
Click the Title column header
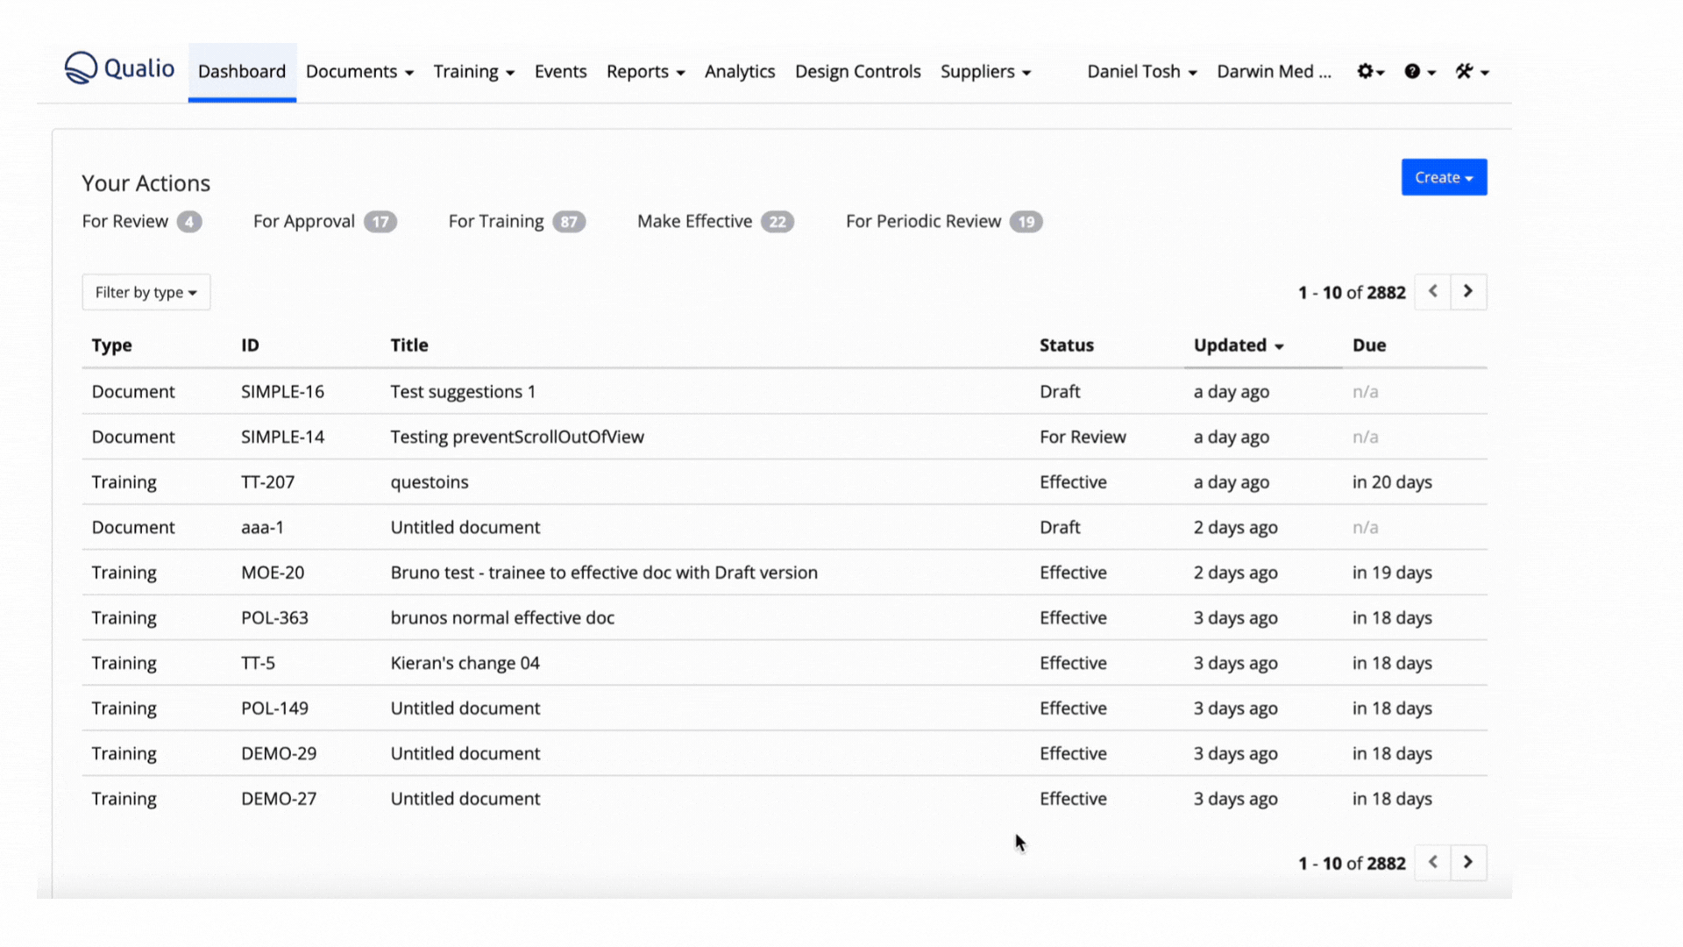[409, 345]
